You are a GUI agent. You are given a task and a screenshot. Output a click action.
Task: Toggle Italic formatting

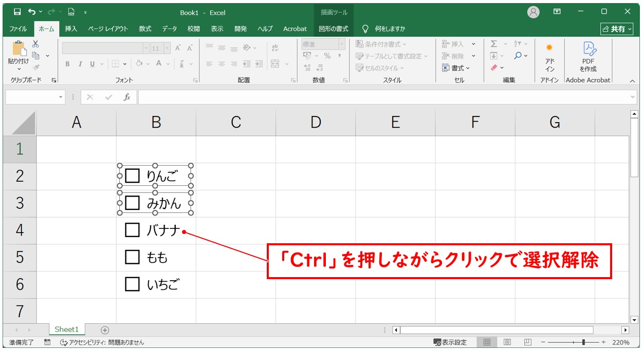pyautogui.click(x=80, y=64)
